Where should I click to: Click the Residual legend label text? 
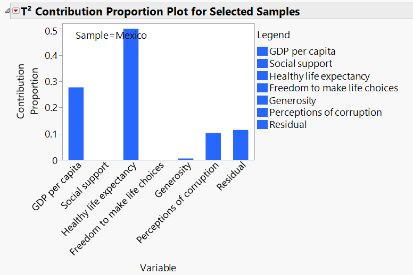coord(288,125)
